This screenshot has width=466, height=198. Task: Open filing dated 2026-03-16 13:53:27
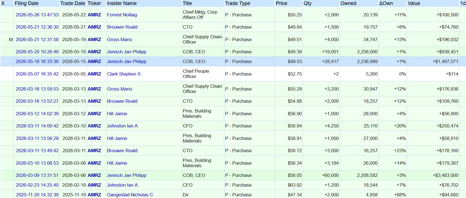click(37, 101)
